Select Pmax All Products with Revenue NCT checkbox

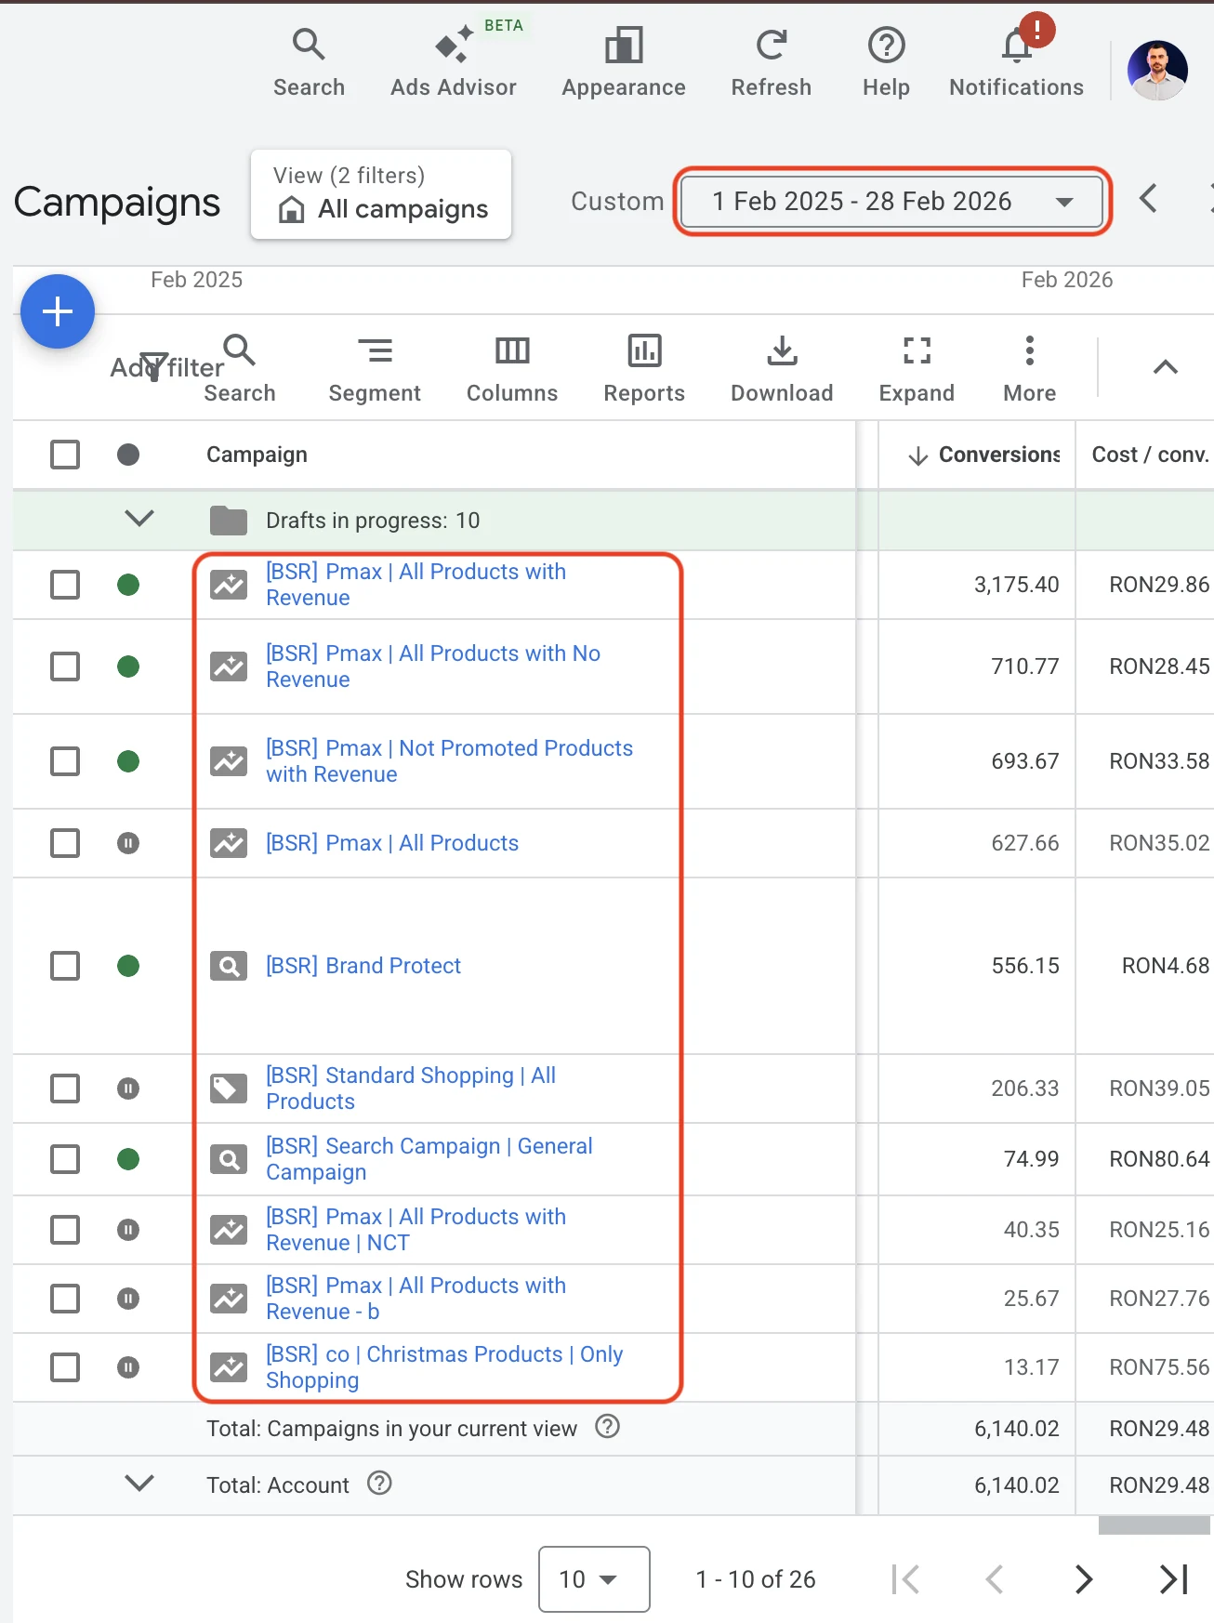[x=65, y=1230]
